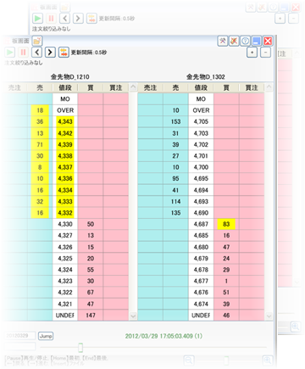305x369 pixels.
Task: Open the update interval settings icon
Action: click(64, 53)
